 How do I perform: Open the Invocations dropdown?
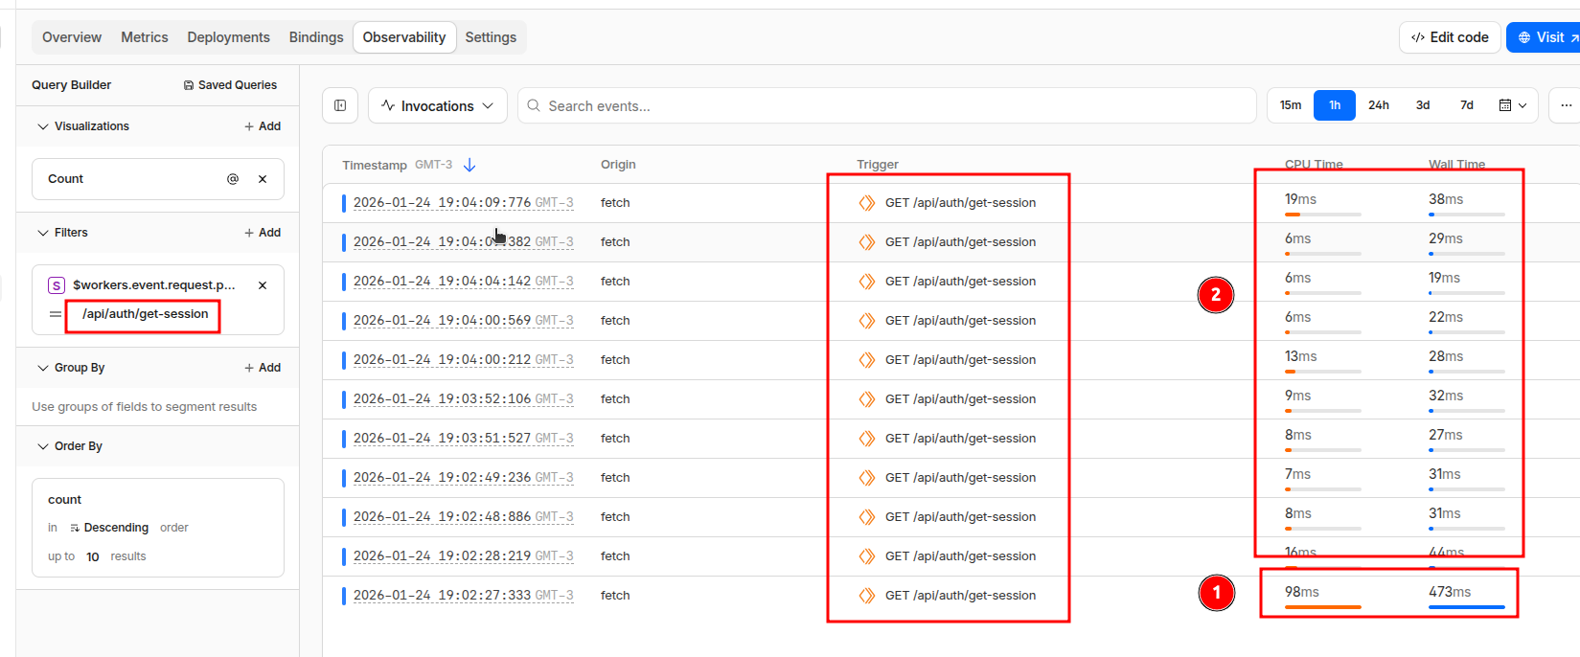pos(437,105)
